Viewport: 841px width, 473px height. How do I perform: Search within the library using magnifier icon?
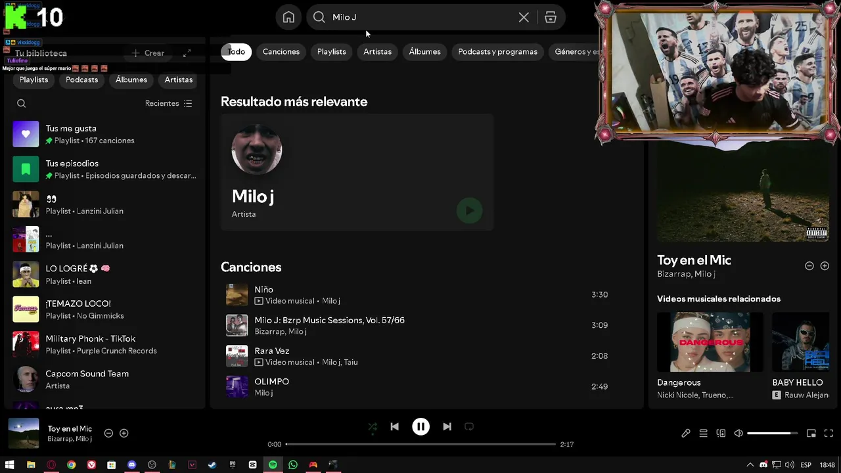tap(22, 103)
